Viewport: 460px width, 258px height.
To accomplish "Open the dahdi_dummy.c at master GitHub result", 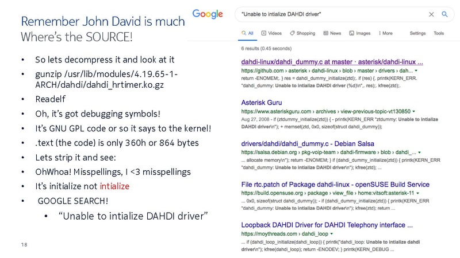I will coord(332,62).
